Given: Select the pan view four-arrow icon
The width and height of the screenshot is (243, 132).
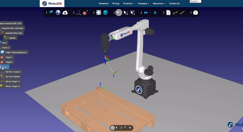Looking at the screenshot, I should tap(122, 128).
